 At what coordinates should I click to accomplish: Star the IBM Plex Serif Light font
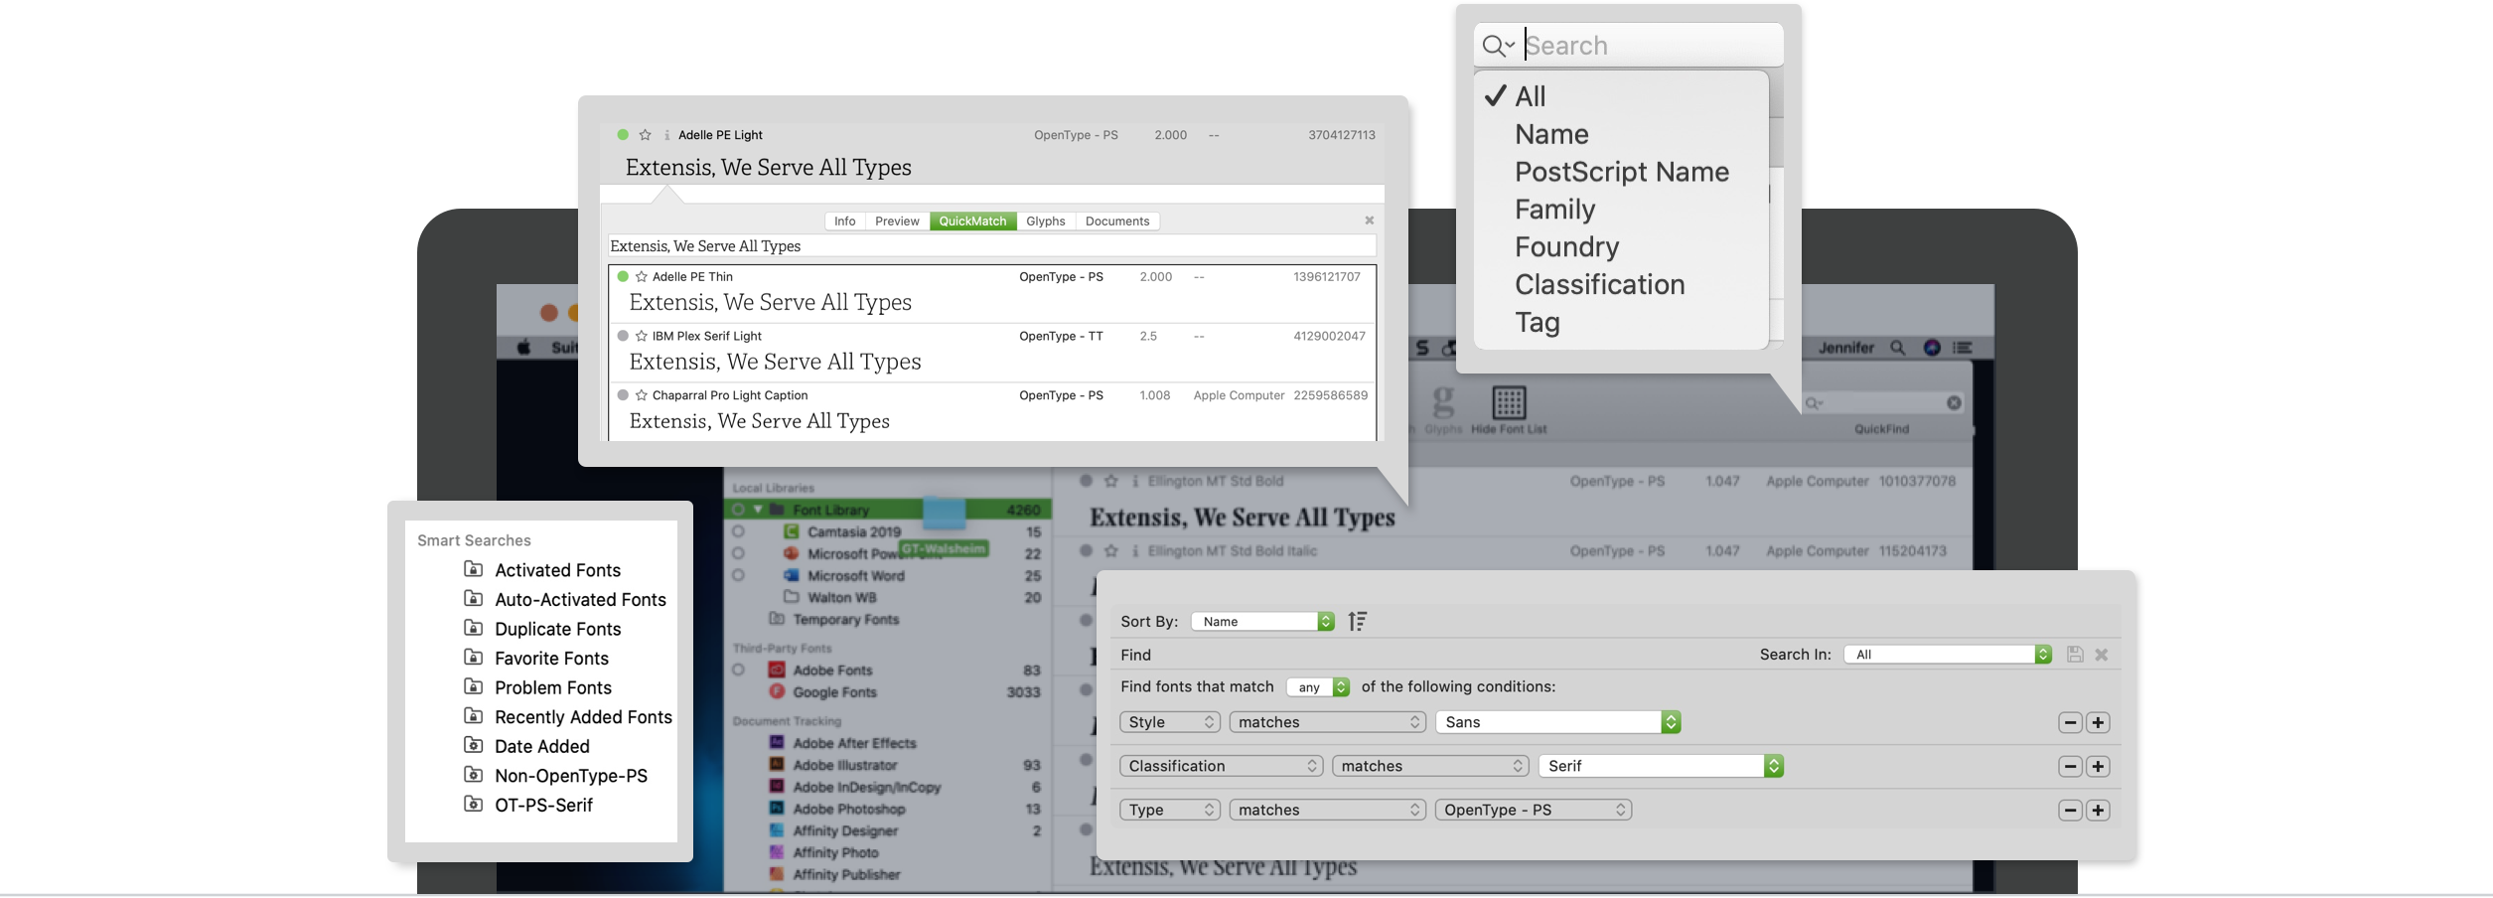[x=642, y=336]
